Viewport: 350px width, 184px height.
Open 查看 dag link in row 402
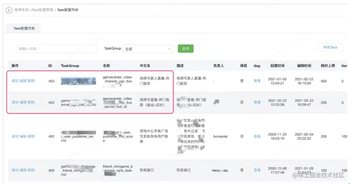257,136
